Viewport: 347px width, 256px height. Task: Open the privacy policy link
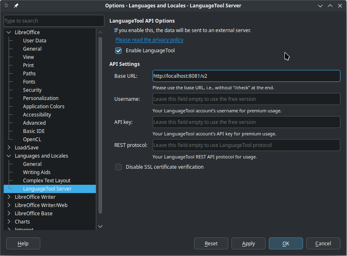[149, 40]
